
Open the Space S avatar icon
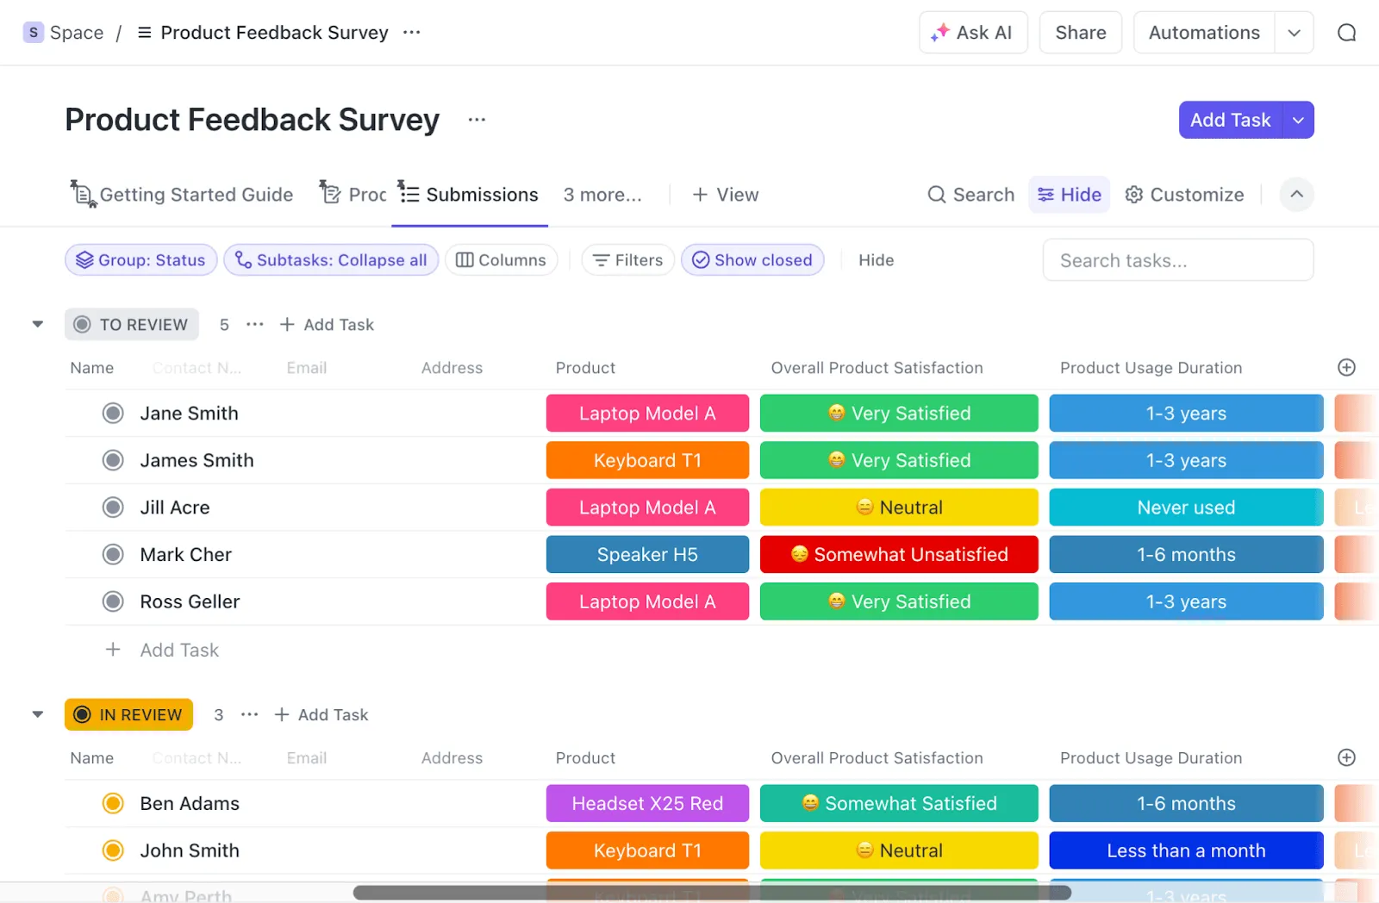pos(33,33)
